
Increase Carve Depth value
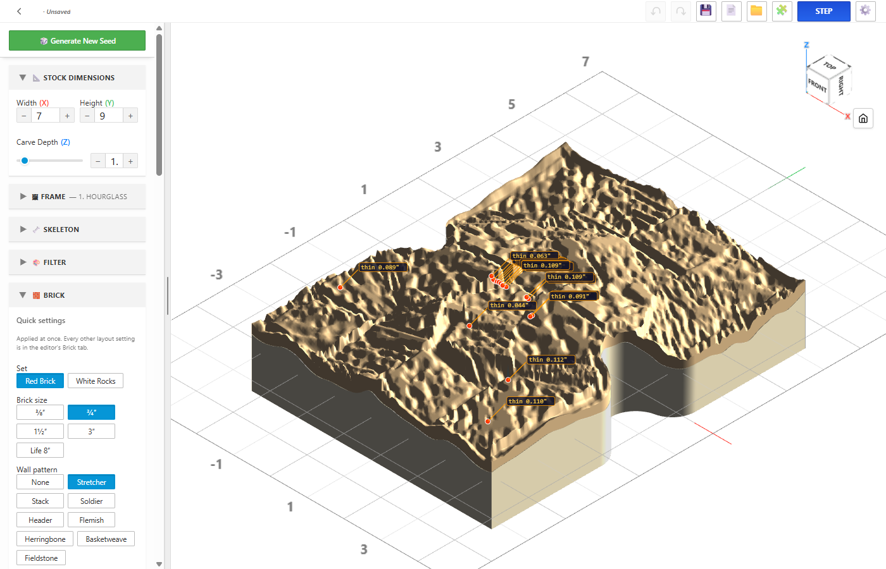tap(130, 161)
